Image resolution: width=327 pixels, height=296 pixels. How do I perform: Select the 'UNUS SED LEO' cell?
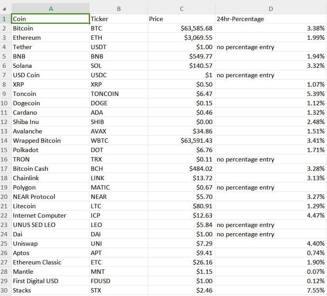tap(50, 225)
